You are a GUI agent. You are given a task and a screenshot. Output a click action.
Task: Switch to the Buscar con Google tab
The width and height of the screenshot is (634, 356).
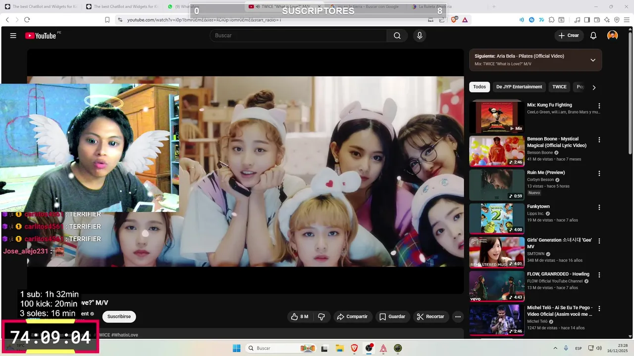click(x=367, y=6)
